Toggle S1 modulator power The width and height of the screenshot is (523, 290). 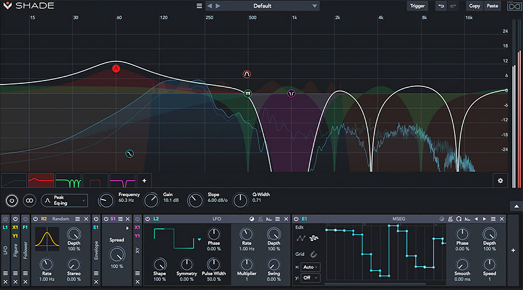click(106, 219)
